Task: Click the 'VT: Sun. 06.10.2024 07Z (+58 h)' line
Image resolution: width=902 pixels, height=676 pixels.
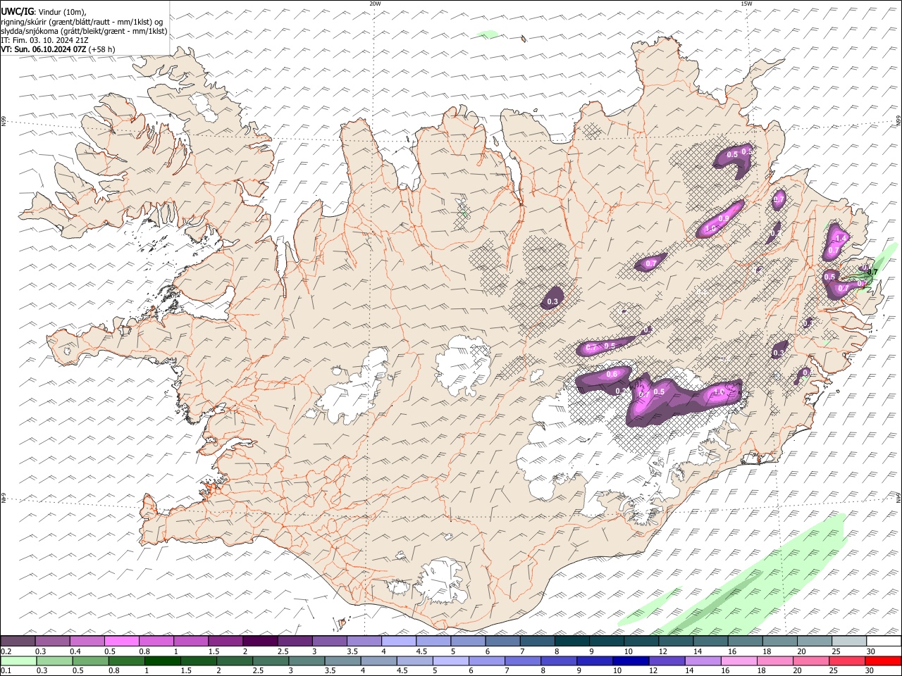Action: tap(58, 49)
